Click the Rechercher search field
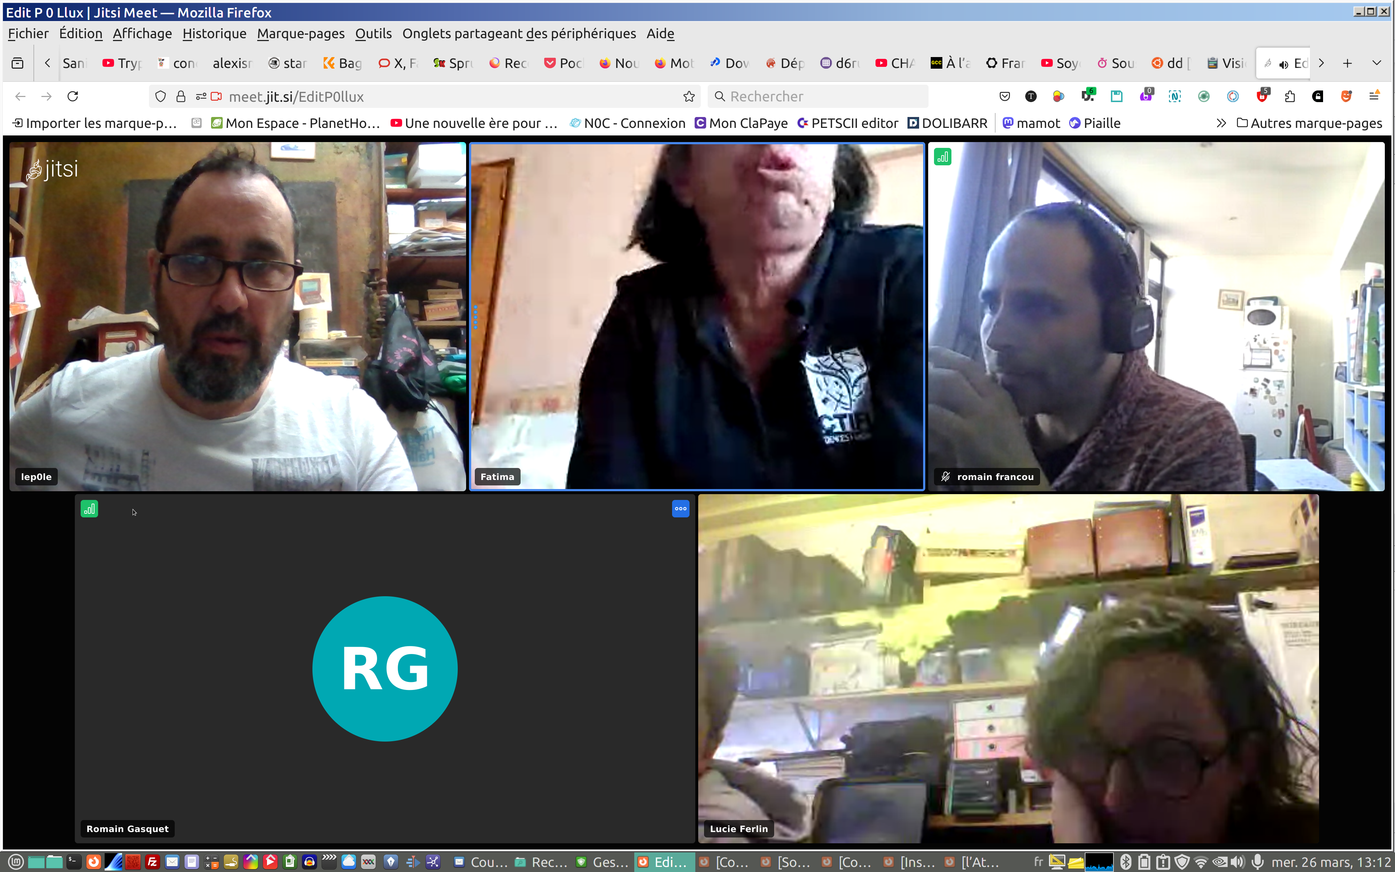Viewport: 1395px width, 872px height. point(818,96)
